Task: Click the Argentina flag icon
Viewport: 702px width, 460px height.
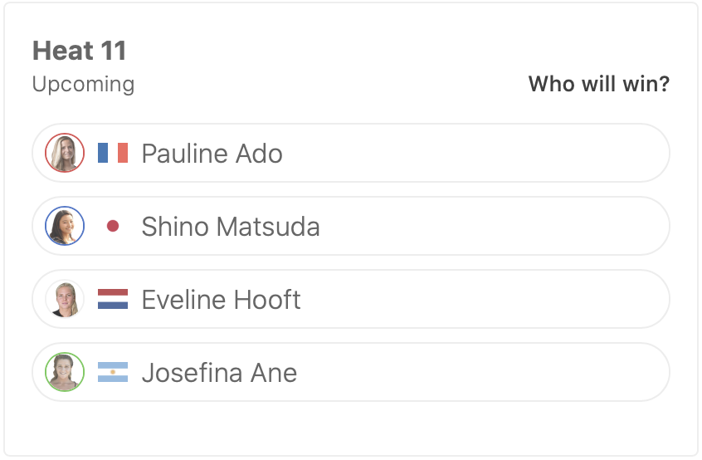Action: tap(113, 372)
